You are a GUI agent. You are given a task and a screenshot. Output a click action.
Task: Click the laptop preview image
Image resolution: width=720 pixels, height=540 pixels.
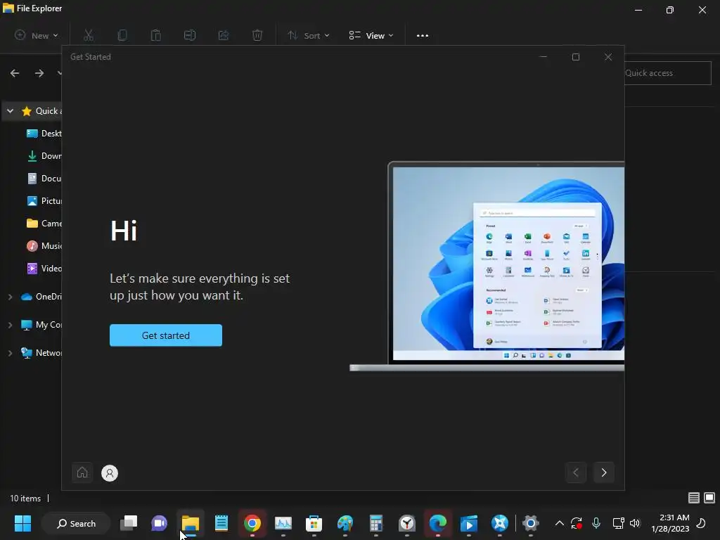[487, 266]
